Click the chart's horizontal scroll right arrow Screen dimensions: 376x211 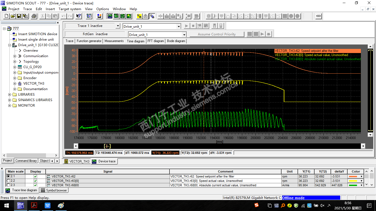point(363,146)
